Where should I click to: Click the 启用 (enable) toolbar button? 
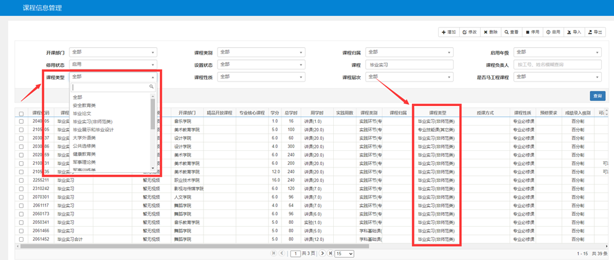pos(553,32)
